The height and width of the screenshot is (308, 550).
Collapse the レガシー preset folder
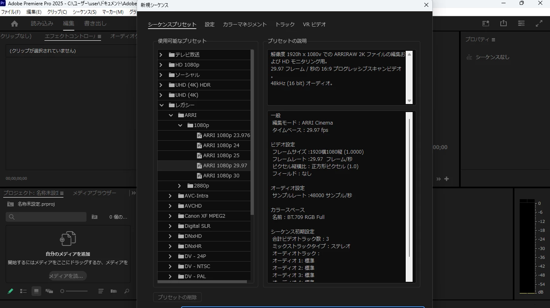(161, 105)
